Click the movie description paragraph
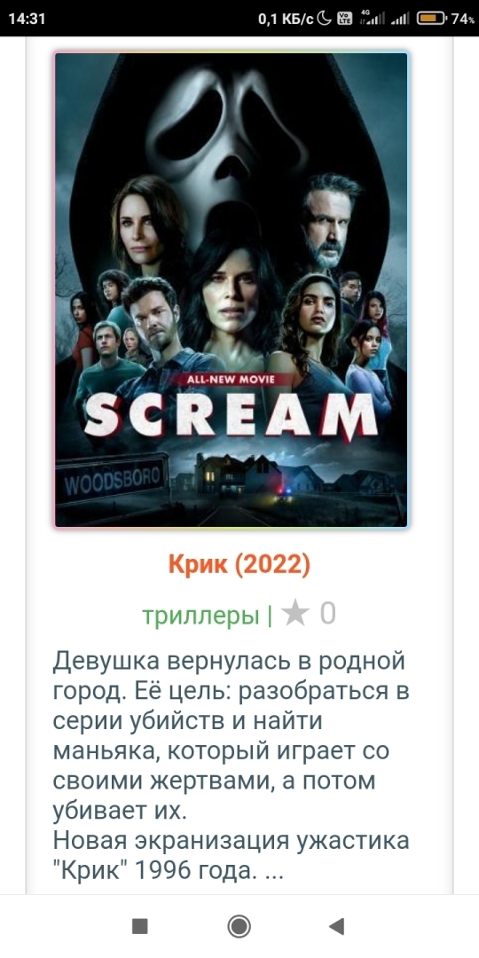This screenshot has height=958, width=479. [x=231, y=766]
